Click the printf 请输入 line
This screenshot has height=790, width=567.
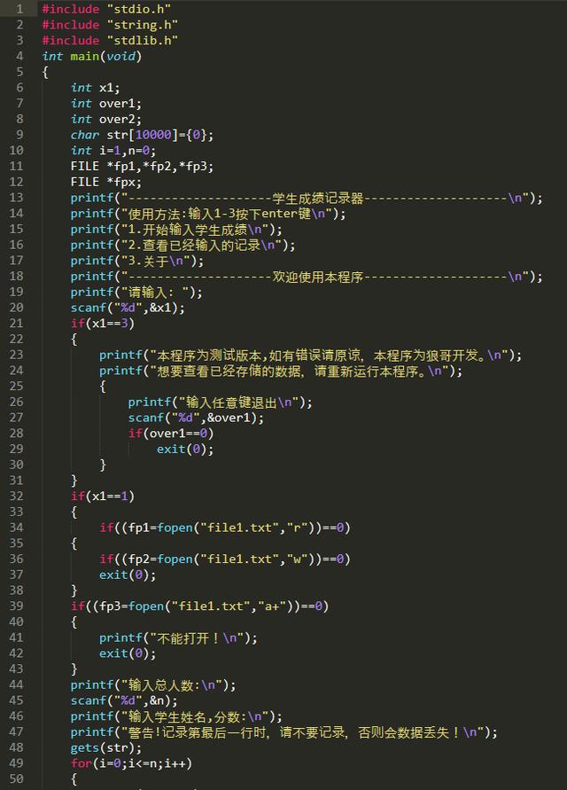pyautogui.click(x=136, y=292)
